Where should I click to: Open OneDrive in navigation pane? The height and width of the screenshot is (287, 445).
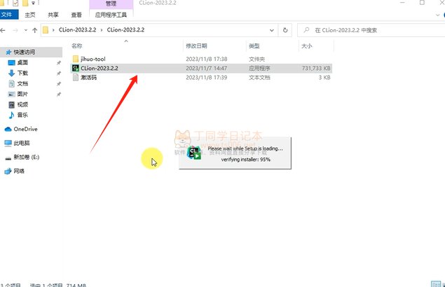(25, 129)
